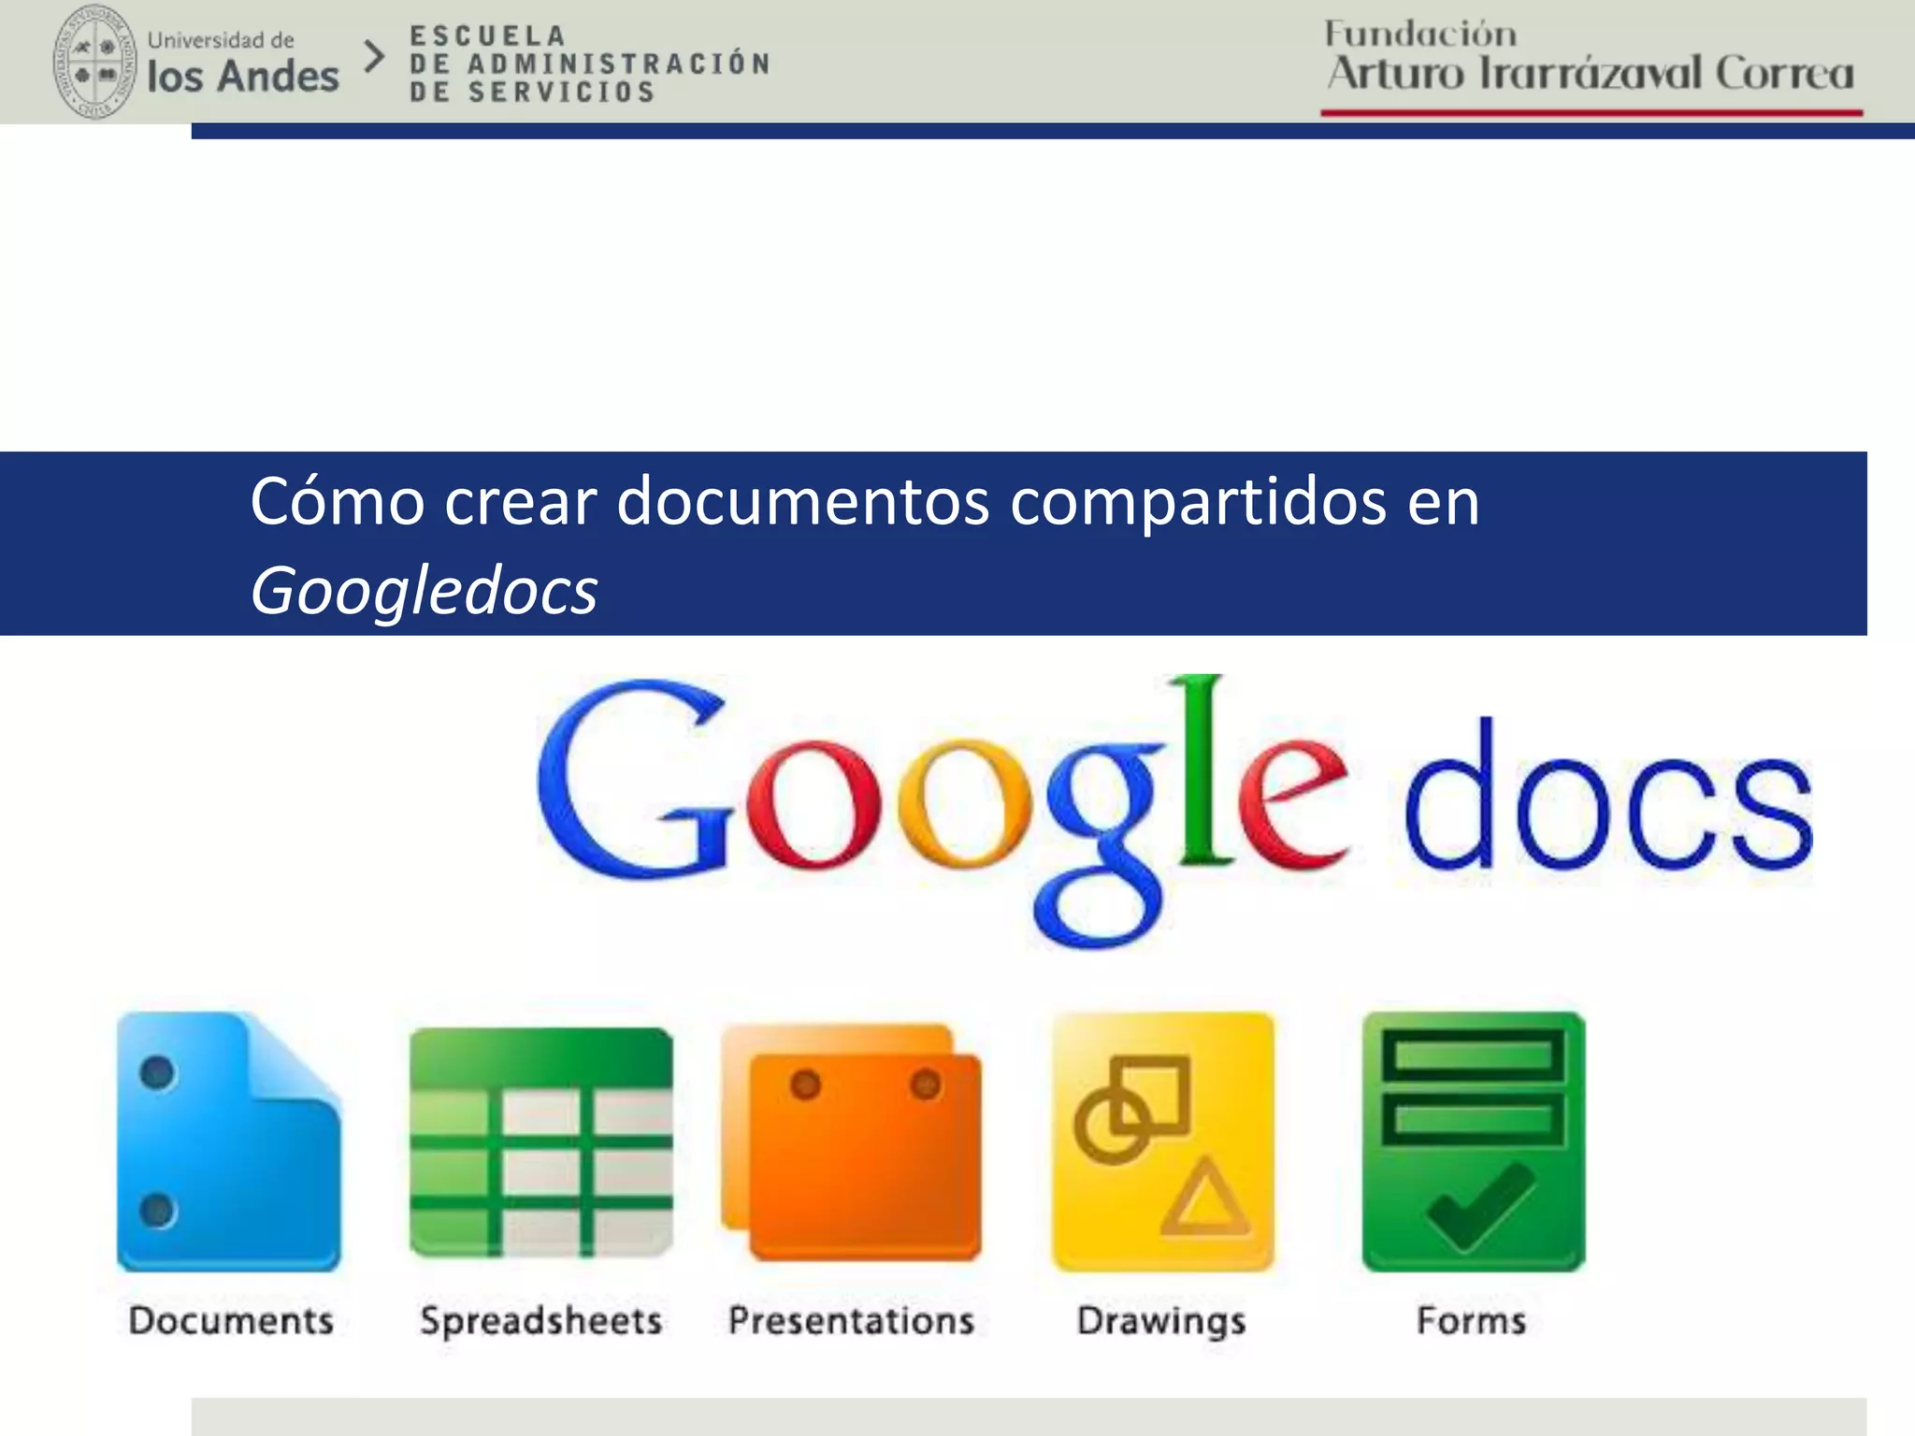The image size is (1915, 1436).
Task: Click the chevron arrow beside los Andes
Action: (x=374, y=58)
